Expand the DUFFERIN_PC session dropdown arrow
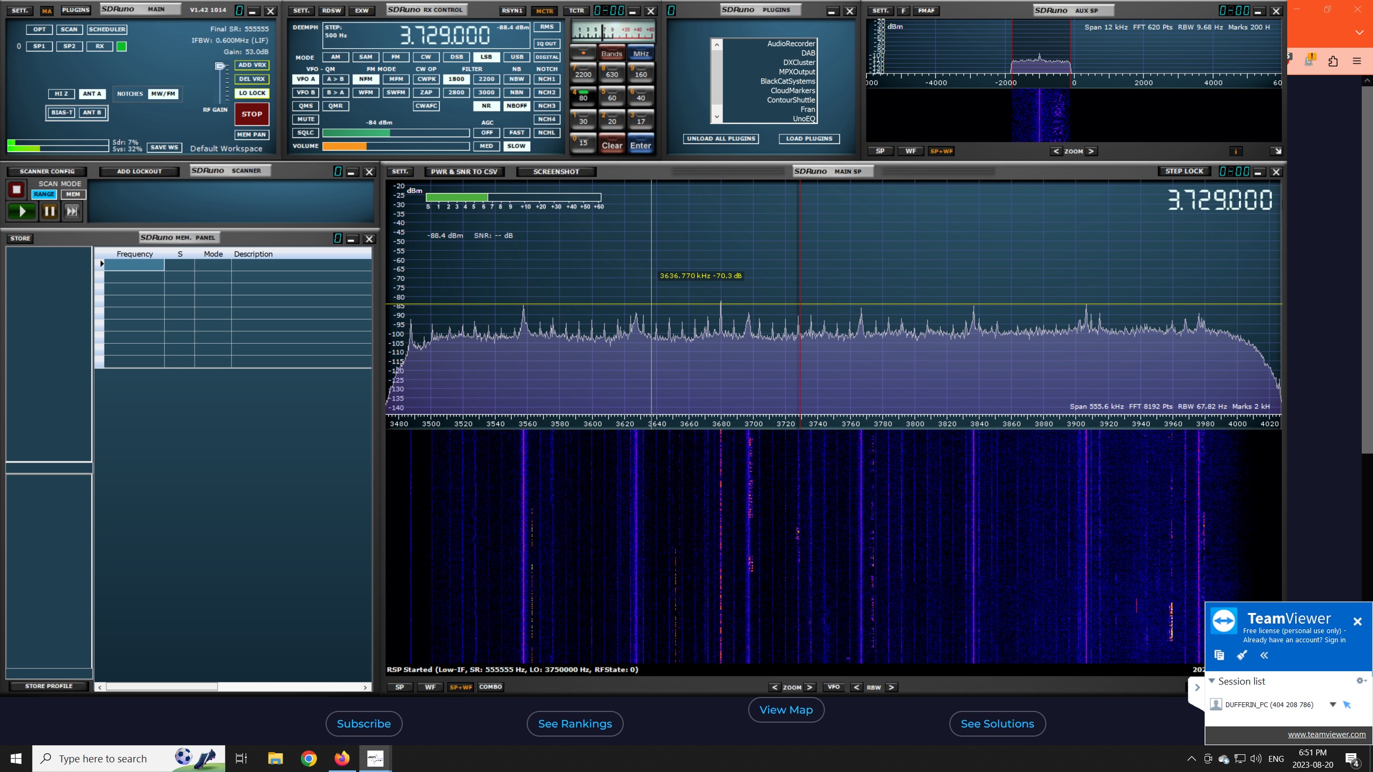The image size is (1373, 772). click(1333, 704)
